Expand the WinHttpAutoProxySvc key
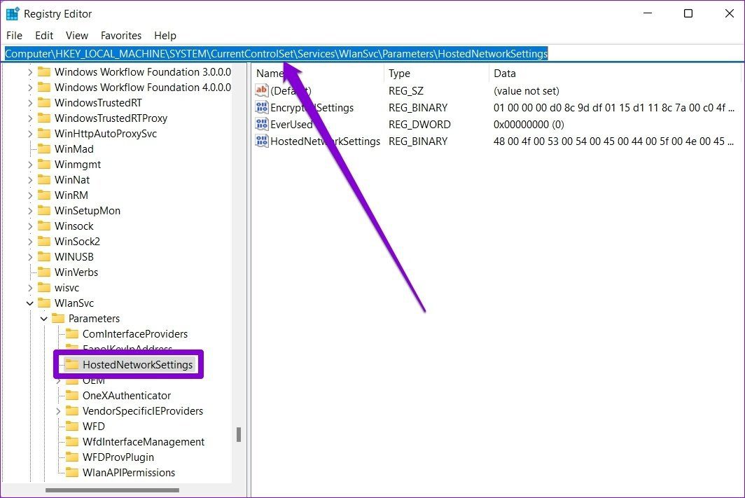 [30, 134]
